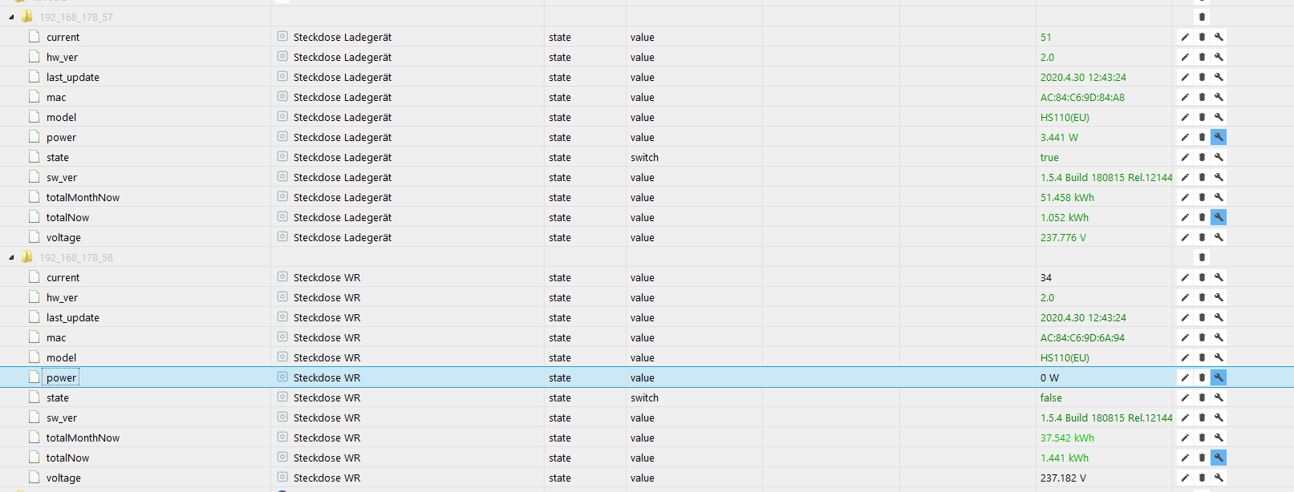Click the value 1.441 kWh
The width and height of the screenshot is (1294, 492).
click(1065, 458)
